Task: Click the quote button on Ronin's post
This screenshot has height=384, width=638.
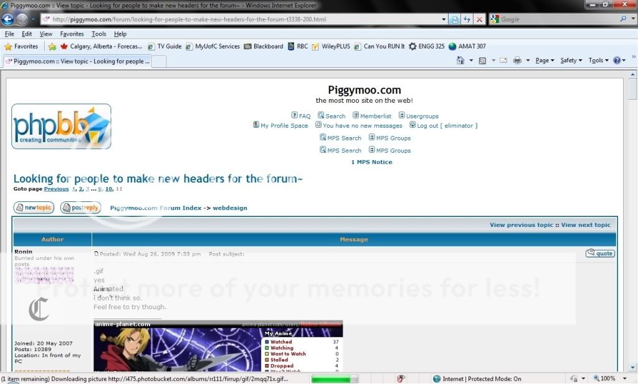Action: [x=600, y=253]
